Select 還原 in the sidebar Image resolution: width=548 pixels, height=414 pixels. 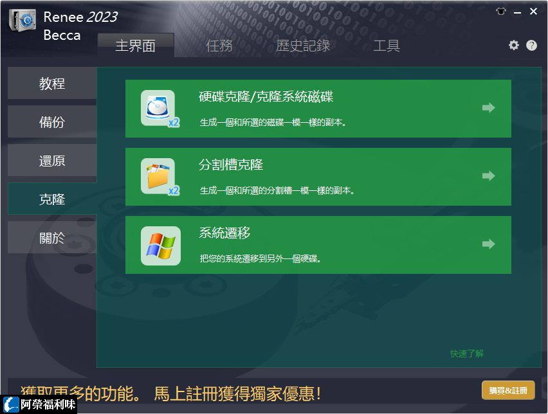[x=52, y=160]
